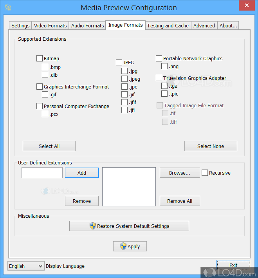This screenshot has height=278, width=258.
Task: Click the Select None button
Action: (211, 146)
